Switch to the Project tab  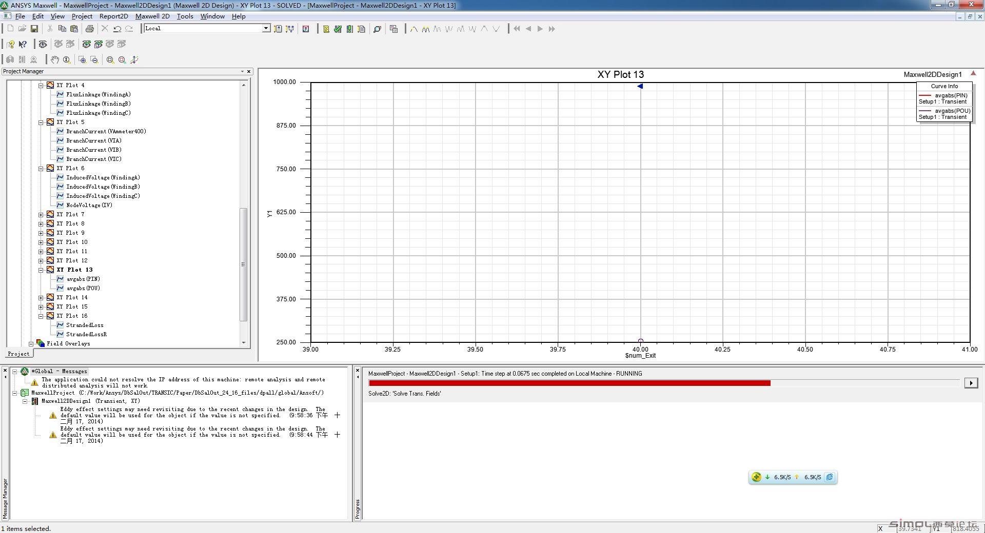19,354
